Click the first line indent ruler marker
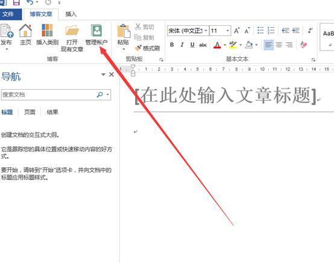This screenshot has width=334, height=263. [133, 67]
